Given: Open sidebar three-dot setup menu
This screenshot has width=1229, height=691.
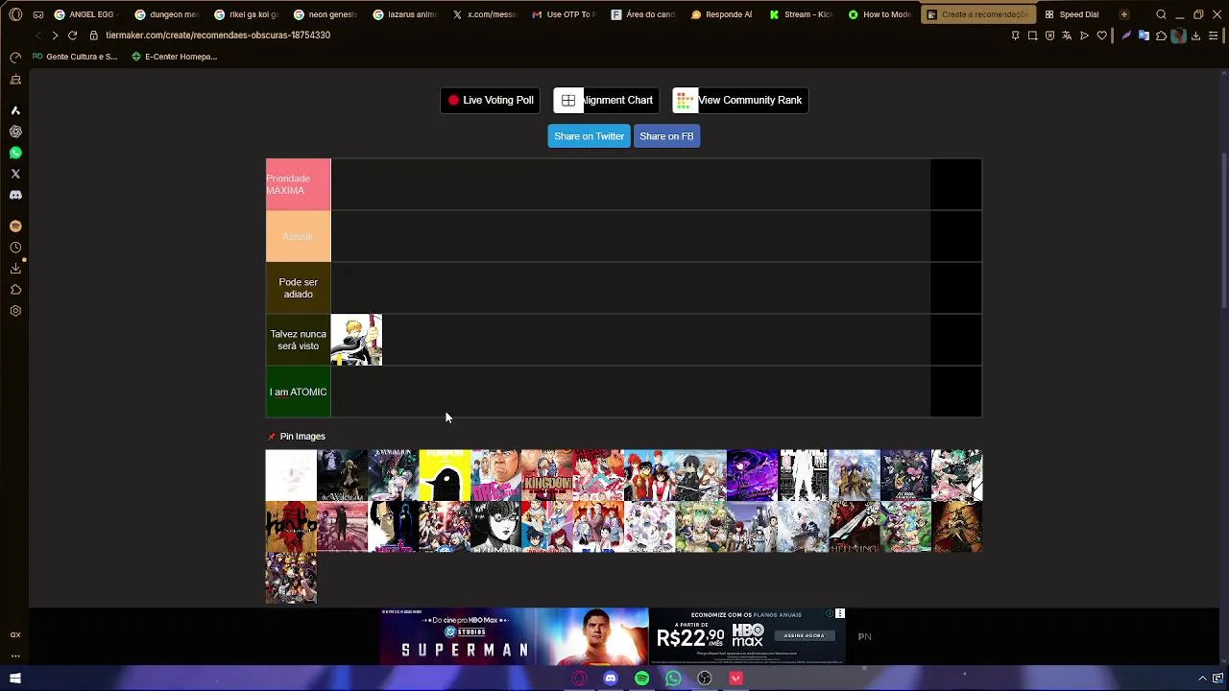Looking at the screenshot, I should pos(15,655).
